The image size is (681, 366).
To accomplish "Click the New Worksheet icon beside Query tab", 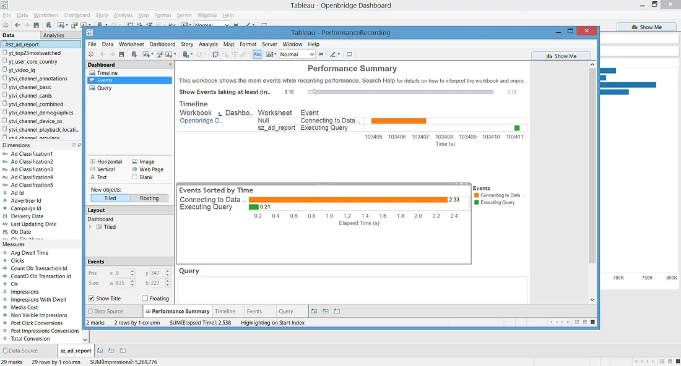I will (x=314, y=312).
